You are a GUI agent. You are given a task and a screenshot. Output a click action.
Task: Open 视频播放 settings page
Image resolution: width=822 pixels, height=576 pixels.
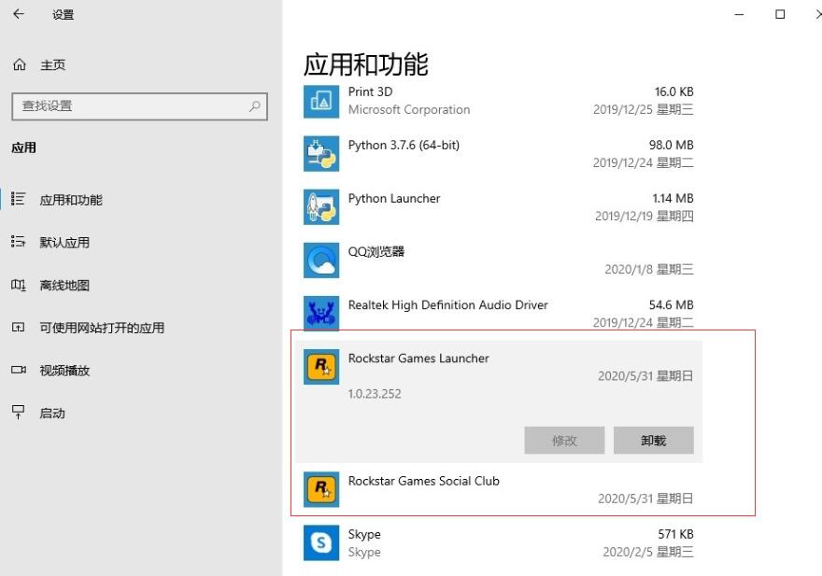point(65,371)
